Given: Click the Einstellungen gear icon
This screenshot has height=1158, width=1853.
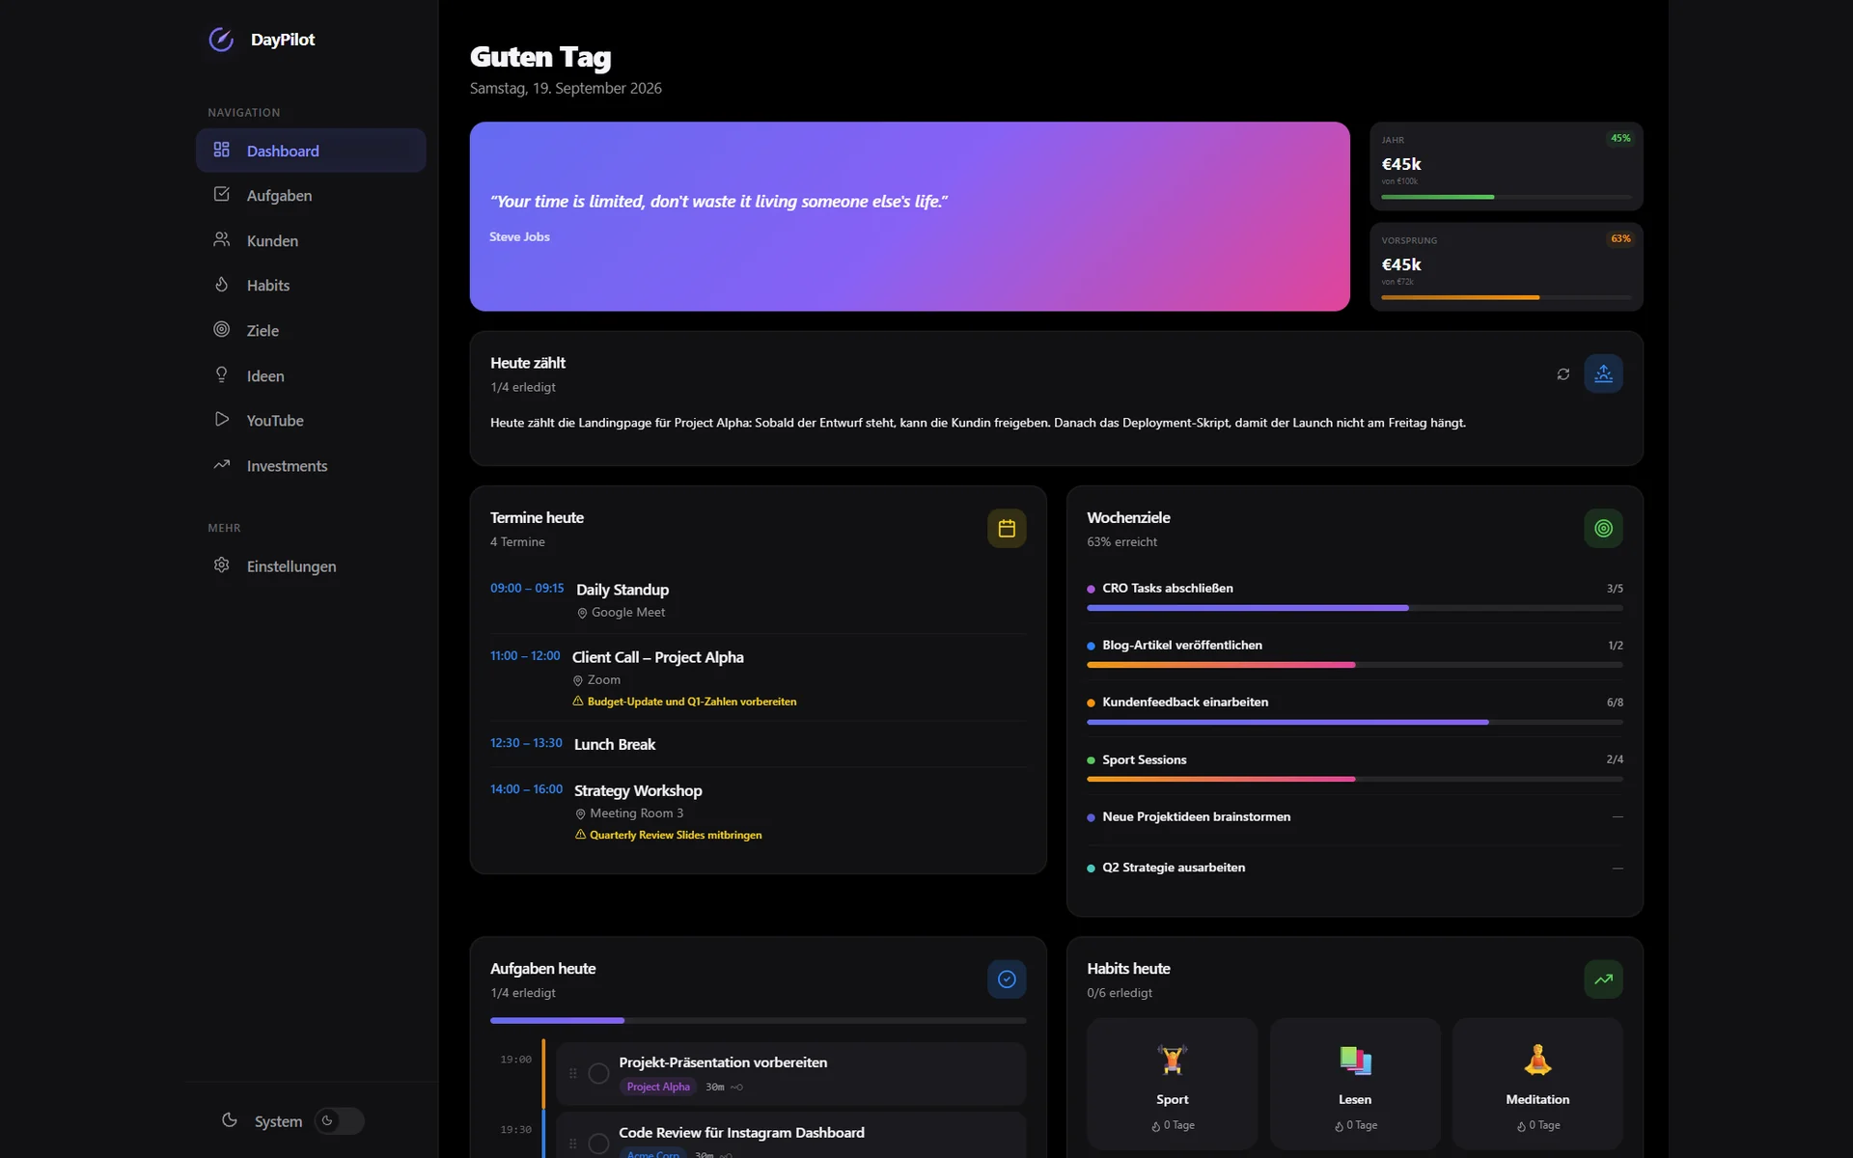Looking at the screenshot, I should point(222,565).
